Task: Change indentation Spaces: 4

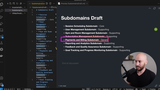Action: pyautogui.click(x=106, y=89)
